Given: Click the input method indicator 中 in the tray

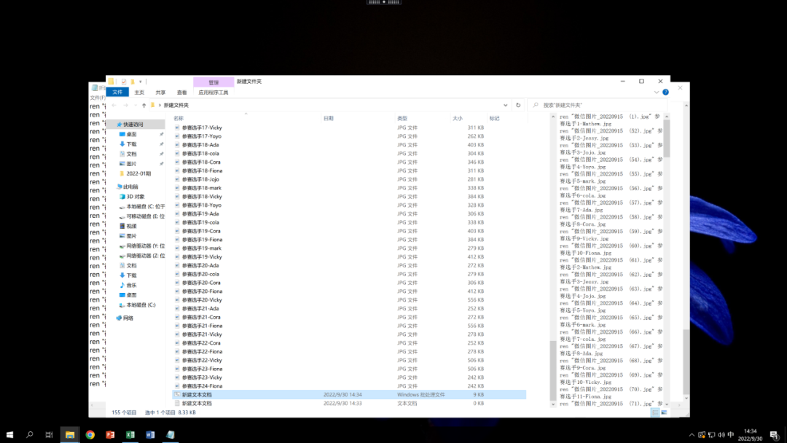Looking at the screenshot, I should [731, 435].
